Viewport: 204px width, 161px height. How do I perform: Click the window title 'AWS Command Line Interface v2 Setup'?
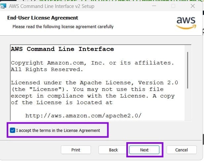[x=52, y=6]
